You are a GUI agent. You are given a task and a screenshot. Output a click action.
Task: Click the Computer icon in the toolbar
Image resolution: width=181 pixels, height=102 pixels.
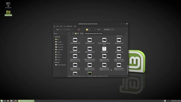coord(91,29)
